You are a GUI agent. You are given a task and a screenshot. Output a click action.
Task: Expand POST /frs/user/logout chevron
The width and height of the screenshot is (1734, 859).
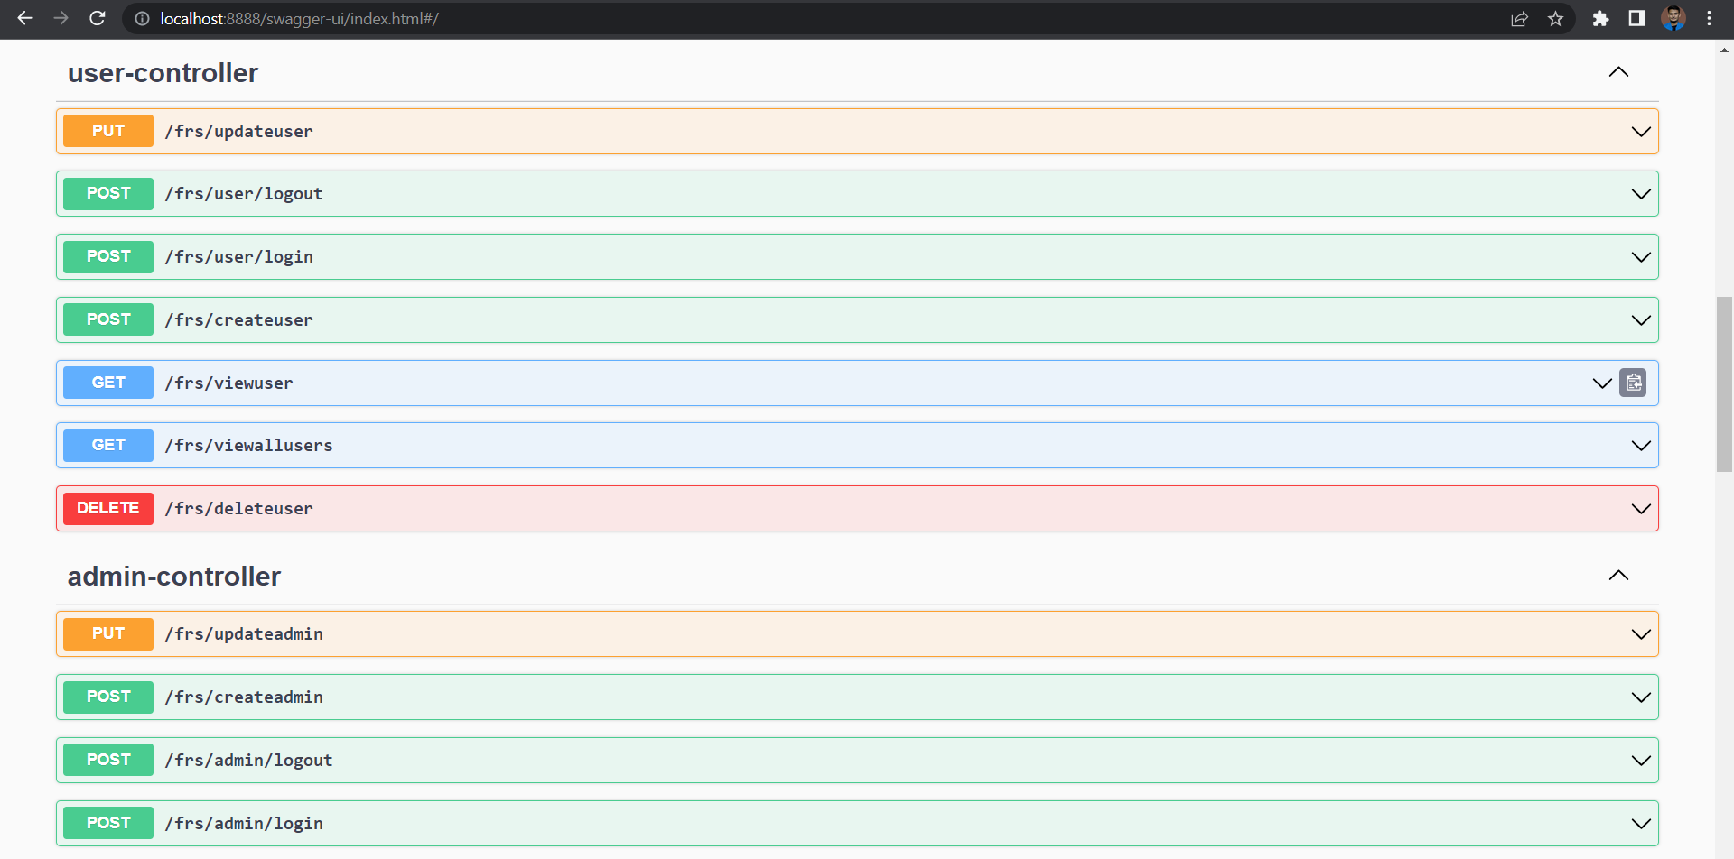(x=1641, y=194)
